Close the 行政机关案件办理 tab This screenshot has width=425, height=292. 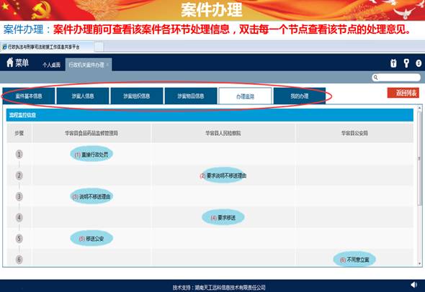[x=107, y=65]
